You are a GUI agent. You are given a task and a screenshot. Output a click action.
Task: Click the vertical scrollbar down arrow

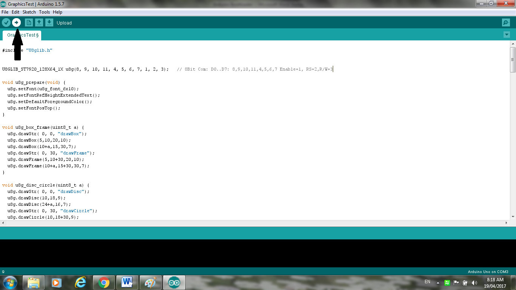513,217
